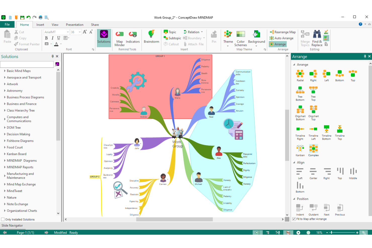372x248 pixels.
Task: Toggle Only Installed Solutions checkbox
Action: click(x=3, y=219)
